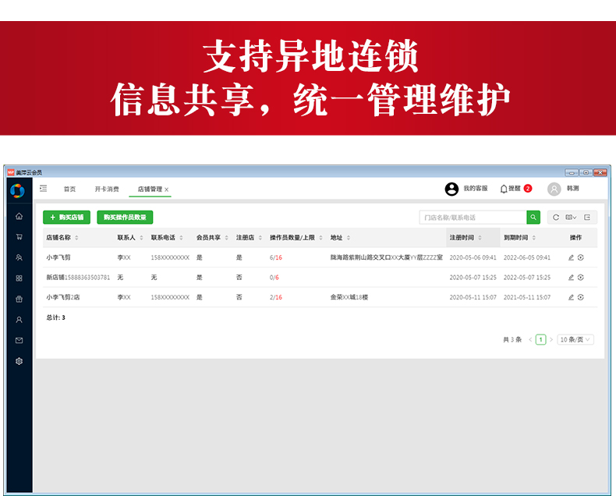616x496 pixels.
Task: Click the envelope message icon in the sidebar
Action: pos(19,340)
